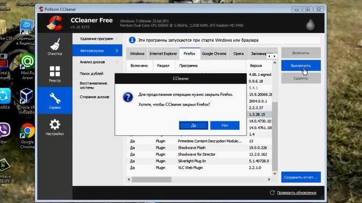
Task: Open Удаление программ menu item
Action: 97,39
